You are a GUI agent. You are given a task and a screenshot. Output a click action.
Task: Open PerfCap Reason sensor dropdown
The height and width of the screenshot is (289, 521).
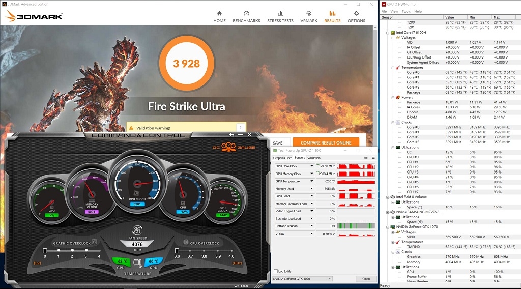click(312, 226)
